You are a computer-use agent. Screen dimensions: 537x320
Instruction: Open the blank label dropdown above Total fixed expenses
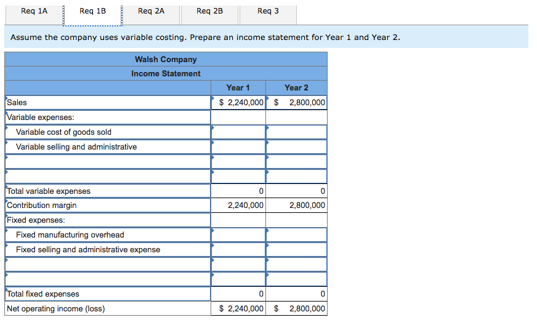click(108, 279)
